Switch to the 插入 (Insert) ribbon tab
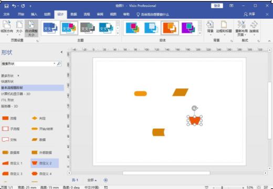The image size is (273, 189). (34, 14)
